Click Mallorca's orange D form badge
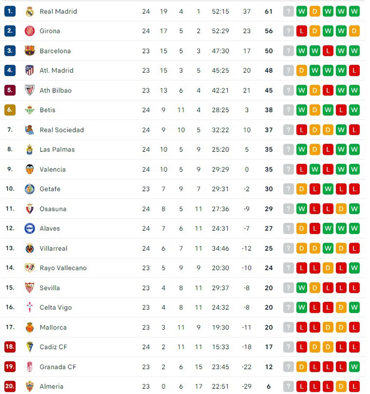The height and width of the screenshot is (394, 370). click(x=327, y=327)
